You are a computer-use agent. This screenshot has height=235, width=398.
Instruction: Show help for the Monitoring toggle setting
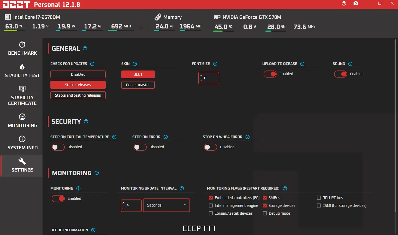click(x=79, y=189)
